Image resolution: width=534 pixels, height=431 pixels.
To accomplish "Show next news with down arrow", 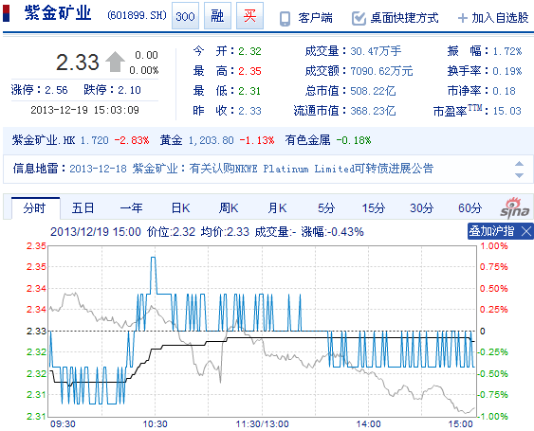I will [x=519, y=175].
